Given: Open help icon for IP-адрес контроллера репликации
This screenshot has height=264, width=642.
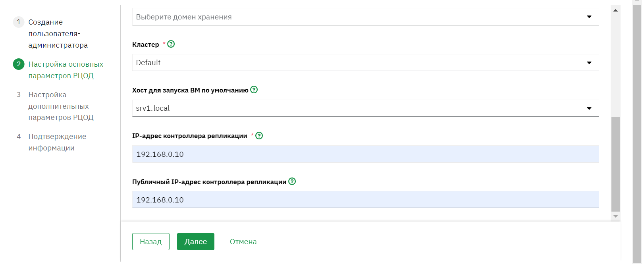Looking at the screenshot, I should pyautogui.click(x=259, y=136).
